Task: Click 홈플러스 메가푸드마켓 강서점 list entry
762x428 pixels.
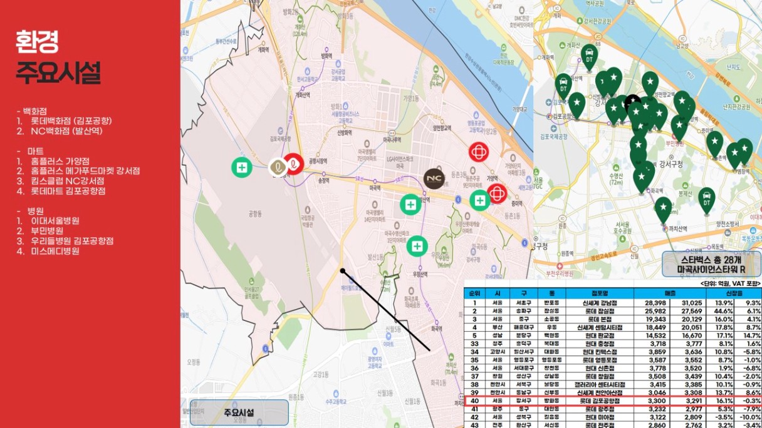Action: [85, 171]
